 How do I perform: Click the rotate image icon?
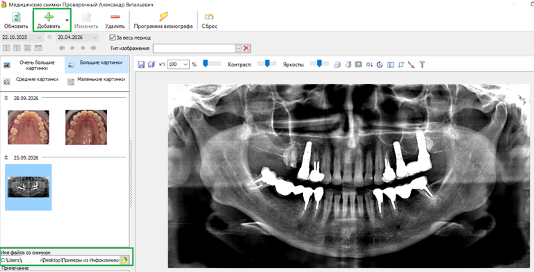click(x=380, y=65)
